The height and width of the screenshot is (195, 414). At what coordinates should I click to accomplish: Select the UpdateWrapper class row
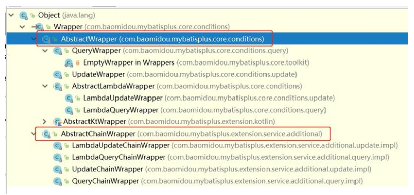tap(207, 75)
